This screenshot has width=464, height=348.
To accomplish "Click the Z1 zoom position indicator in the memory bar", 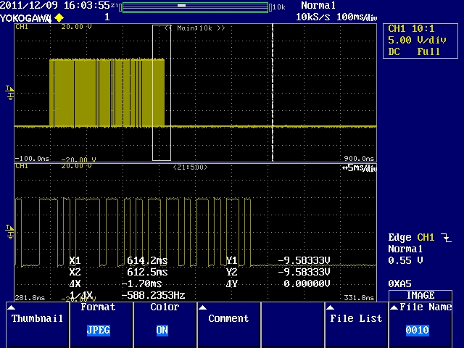I will coord(181,5).
